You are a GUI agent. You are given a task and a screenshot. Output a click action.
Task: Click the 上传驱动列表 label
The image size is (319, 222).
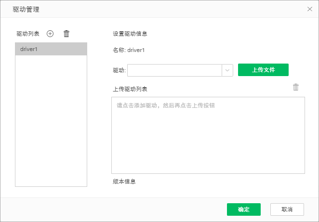(x=130, y=89)
